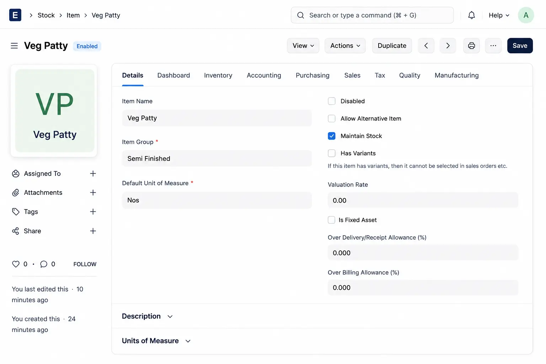Open the View dropdown
Screen dimensions: 546x364
[x=303, y=45]
